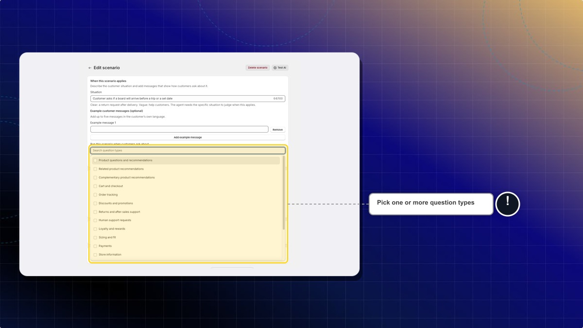Tick the Related product recommendations checkbox

point(95,169)
